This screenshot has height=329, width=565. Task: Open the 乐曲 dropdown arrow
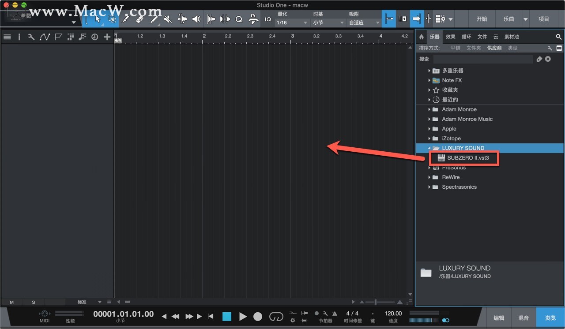pyautogui.click(x=525, y=19)
